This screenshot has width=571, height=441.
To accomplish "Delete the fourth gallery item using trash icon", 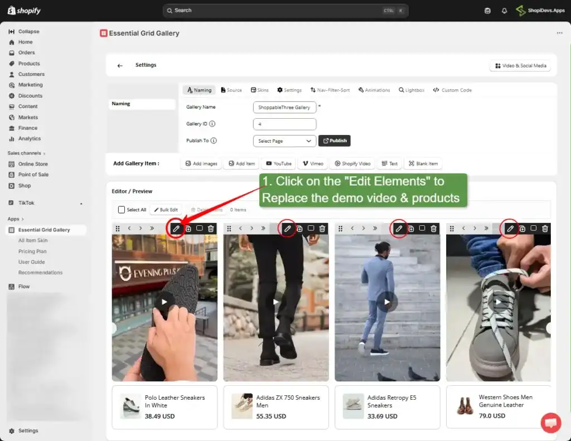I will [545, 229].
